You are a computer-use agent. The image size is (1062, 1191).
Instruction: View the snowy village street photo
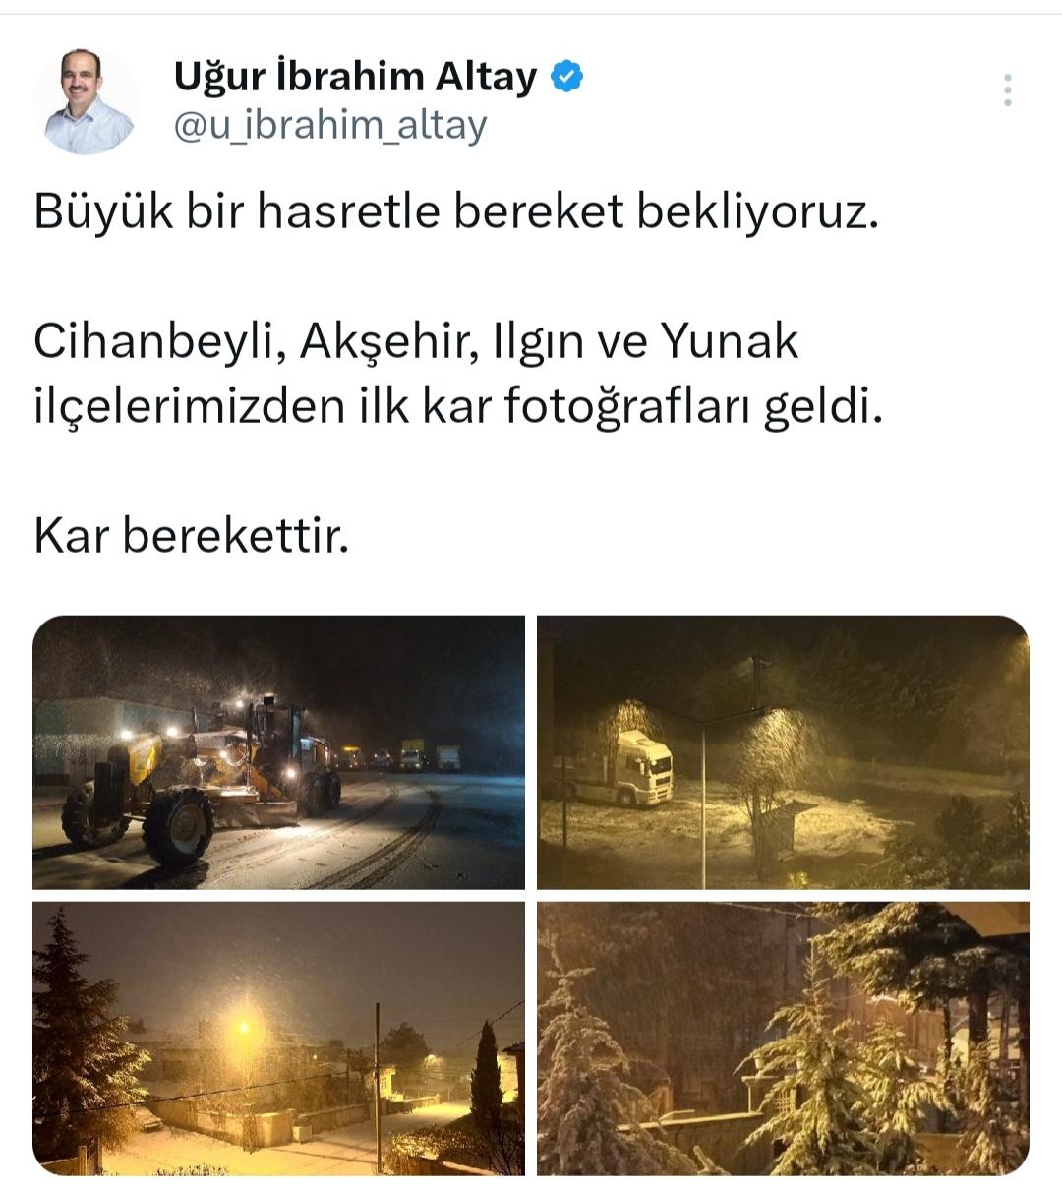(x=279, y=1038)
